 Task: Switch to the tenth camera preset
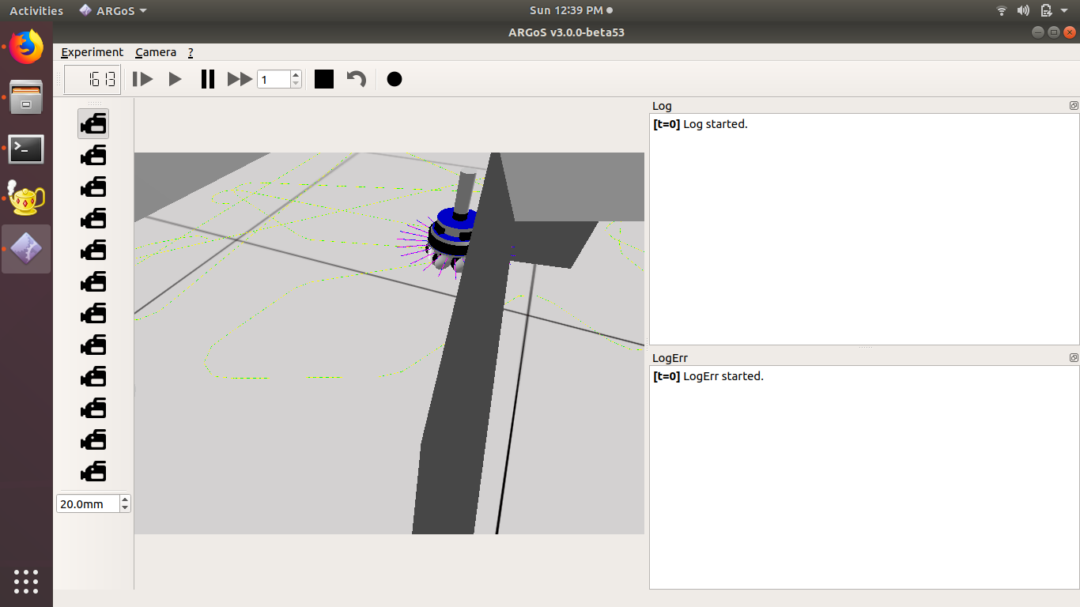pyautogui.click(x=93, y=409)
